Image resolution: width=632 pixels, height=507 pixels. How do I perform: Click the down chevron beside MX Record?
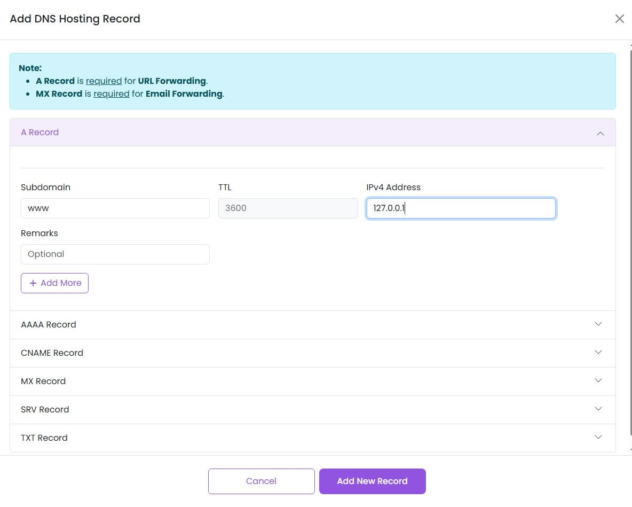[x=598, y=381]
